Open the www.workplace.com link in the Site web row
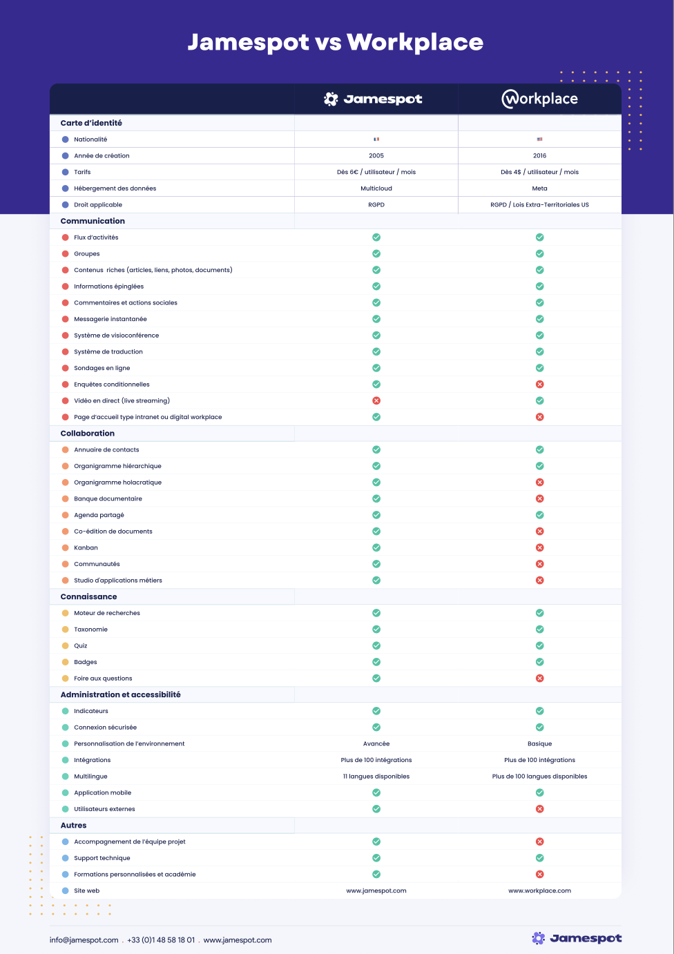 coord(540,890)
